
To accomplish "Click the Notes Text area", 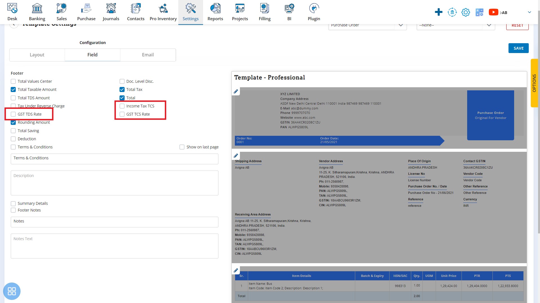I will coord(114,246).
